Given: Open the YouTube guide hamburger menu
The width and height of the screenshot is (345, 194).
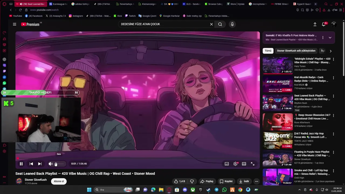Looking at the screenshot, I should point(15,24).
